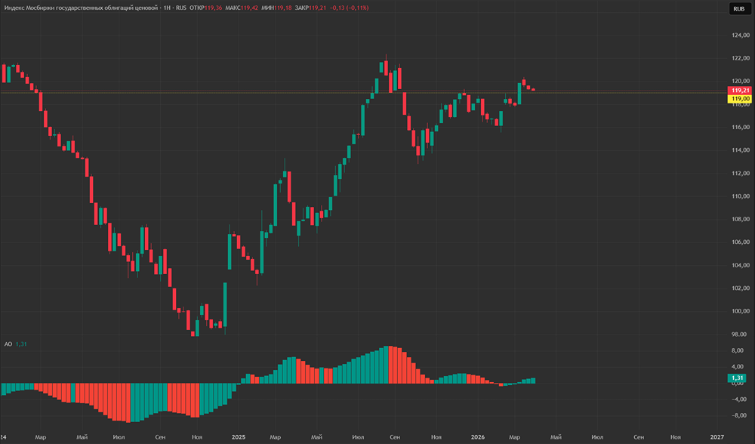The image size is (755, 444).
Task: Click 100,00 on the price scale
Action: click(x=741, y=311)
